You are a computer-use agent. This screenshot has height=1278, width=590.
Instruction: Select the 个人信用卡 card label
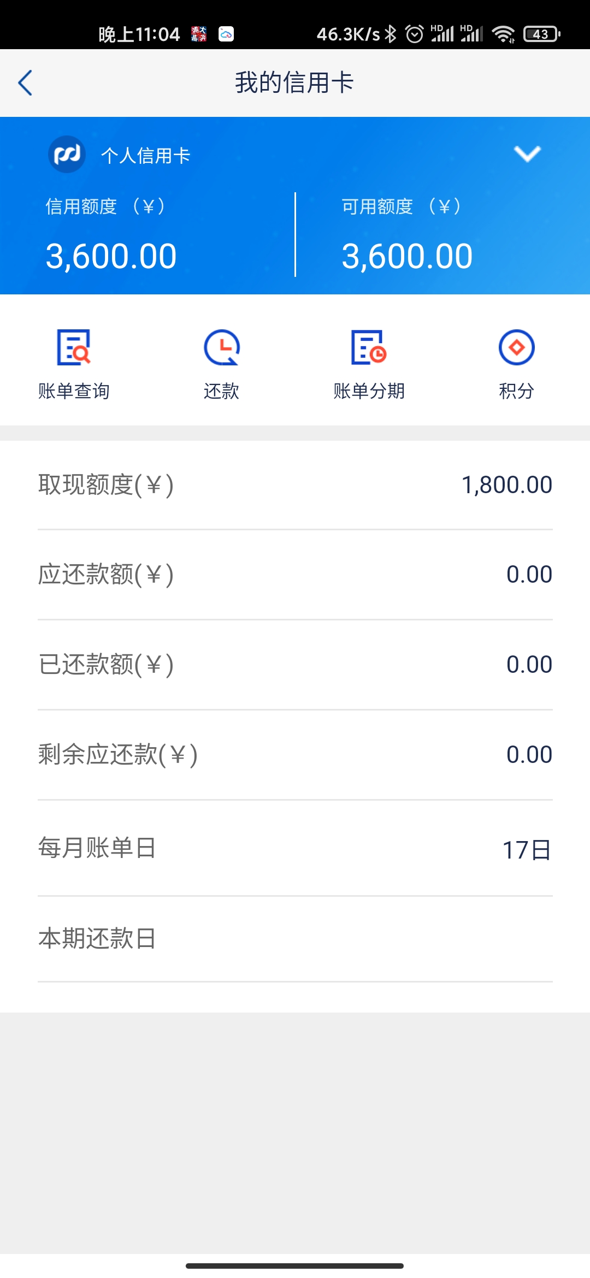point(145,155)
